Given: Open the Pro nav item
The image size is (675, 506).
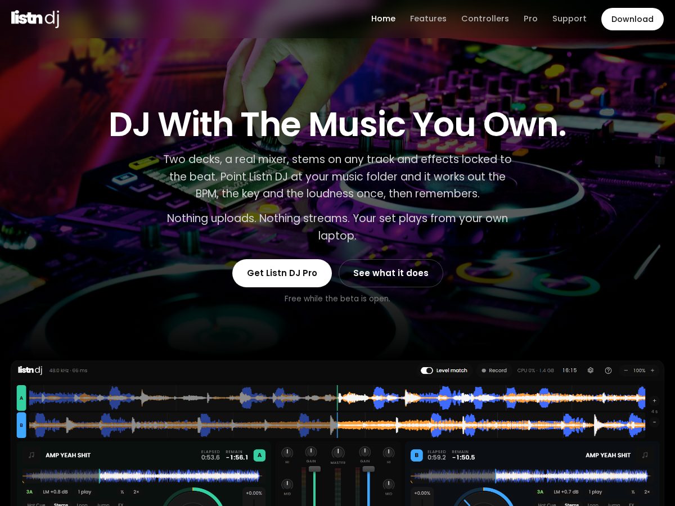Looking at the screenshot, I should click(530, 19).
